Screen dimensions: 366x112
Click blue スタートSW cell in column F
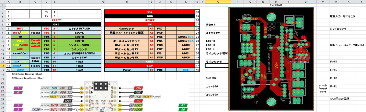point(79,57)
